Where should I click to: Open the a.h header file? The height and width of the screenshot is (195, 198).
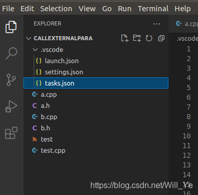point(96,105)
